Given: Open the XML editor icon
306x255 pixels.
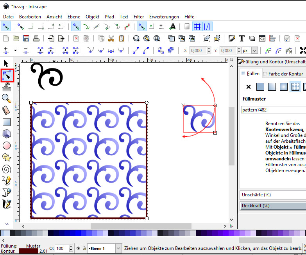Looking at the screenshot, I should (x=262, y=38).
